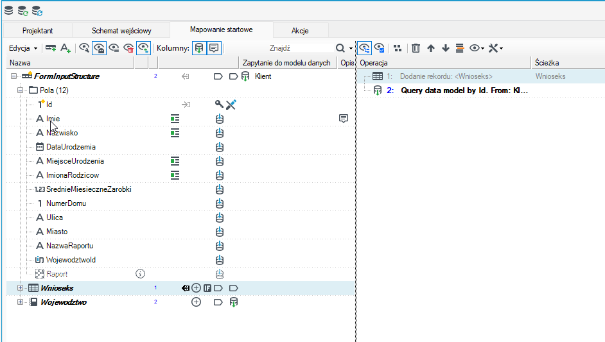Toggle the eye with blue arrows option
The width and height of the screenshot is (605, 342).
tap(143, 48)
